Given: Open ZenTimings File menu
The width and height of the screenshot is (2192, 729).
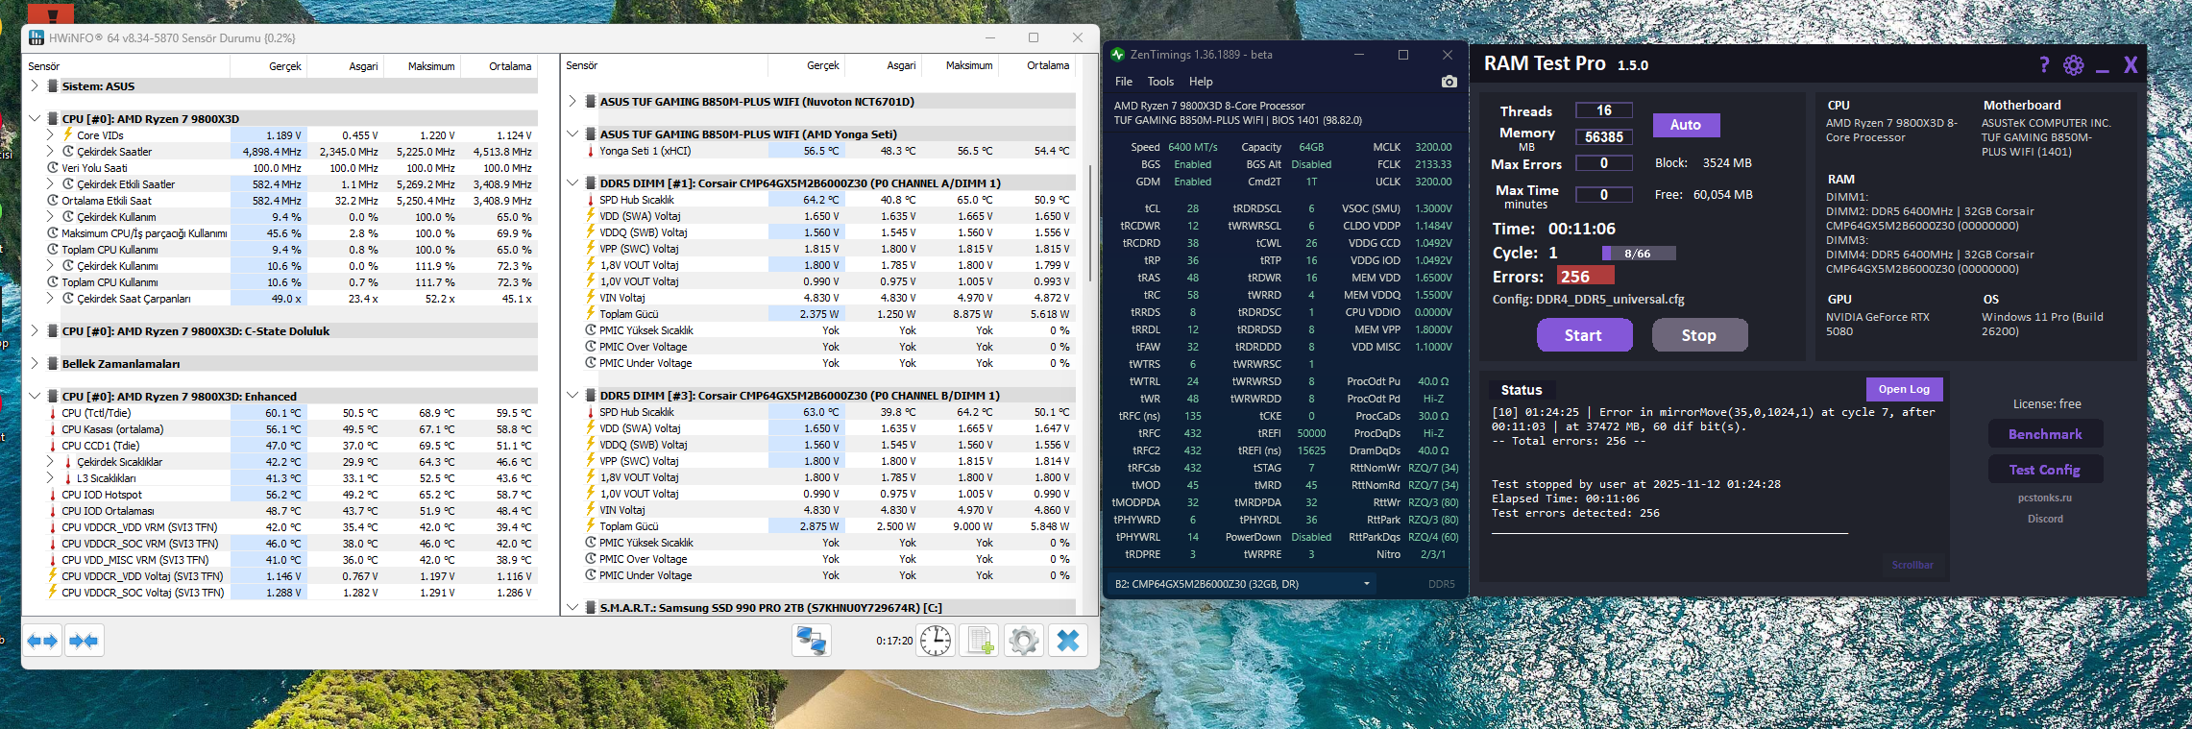Looking at the screenshot, I should pos(1124,82).
